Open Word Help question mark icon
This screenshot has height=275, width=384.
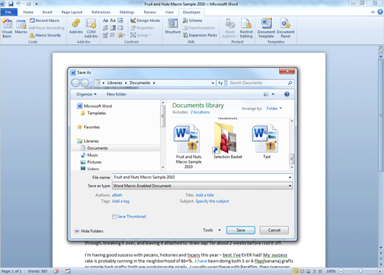click(380, 12)
